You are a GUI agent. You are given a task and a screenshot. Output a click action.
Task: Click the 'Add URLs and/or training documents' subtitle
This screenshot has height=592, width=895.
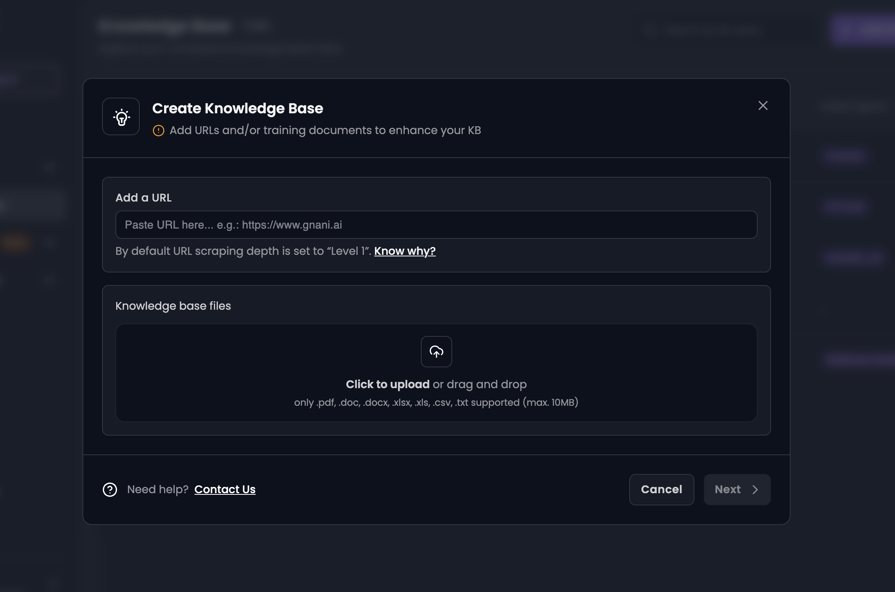coord(325,130)
